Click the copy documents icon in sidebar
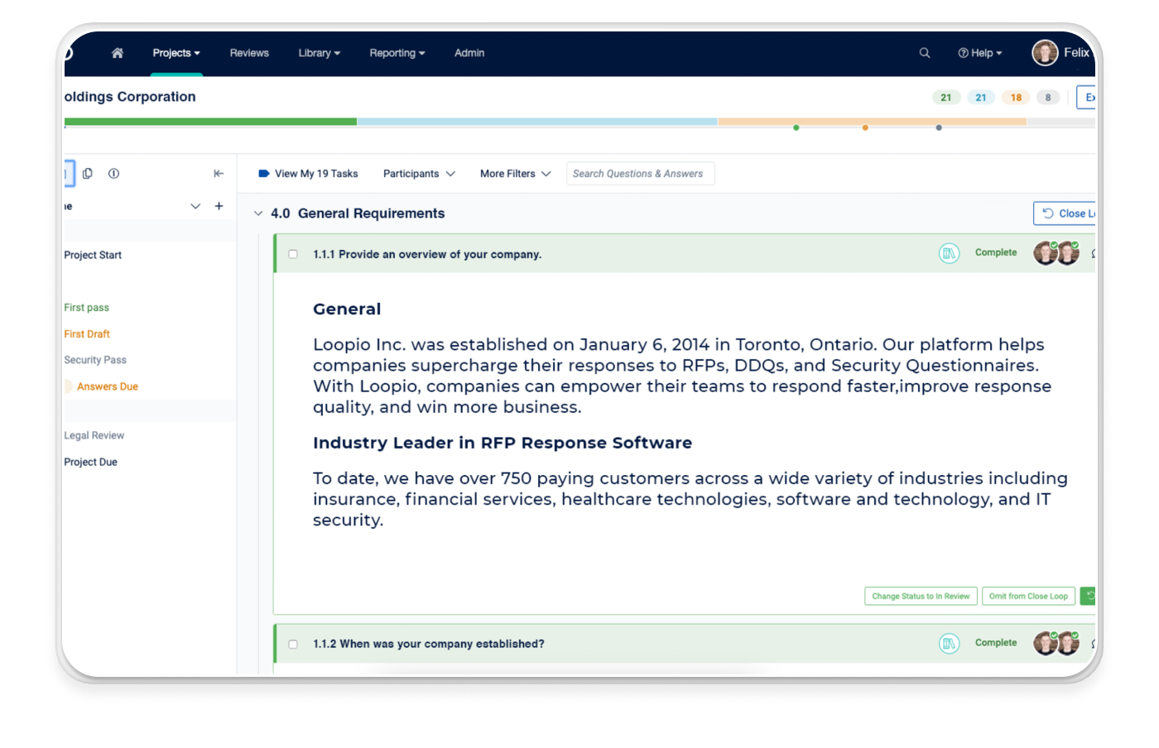This screenshot has height=748, width=1159. (88, 174)
